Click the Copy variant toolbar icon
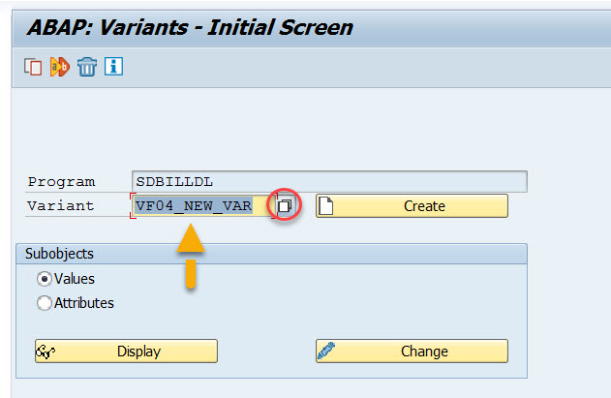Image resolution: width=611 pixels, height=398 pixels. pos(34,67)
